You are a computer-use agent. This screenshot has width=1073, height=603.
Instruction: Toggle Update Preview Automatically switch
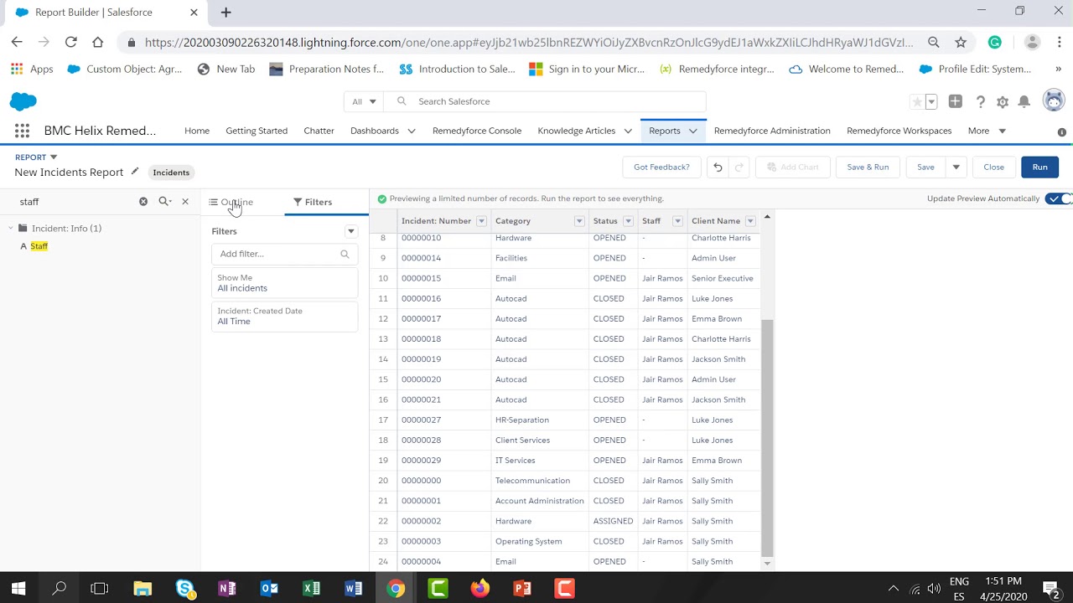pyautogui.click(x=1060, y=198)
